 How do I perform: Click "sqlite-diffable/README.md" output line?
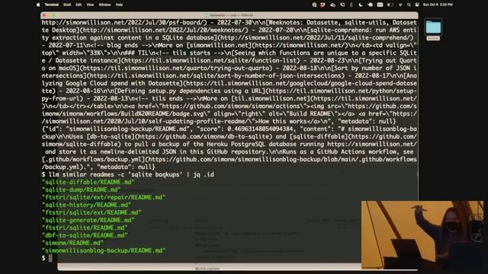click(88, 182)
